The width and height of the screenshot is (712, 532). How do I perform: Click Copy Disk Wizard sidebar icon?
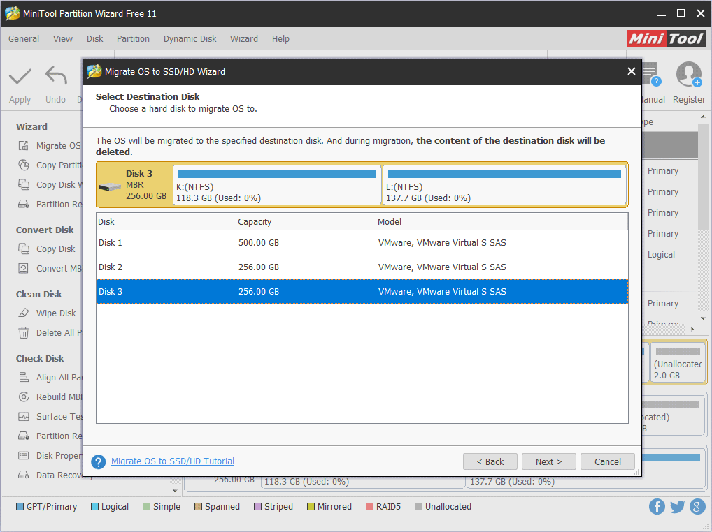tap(24, 184)
